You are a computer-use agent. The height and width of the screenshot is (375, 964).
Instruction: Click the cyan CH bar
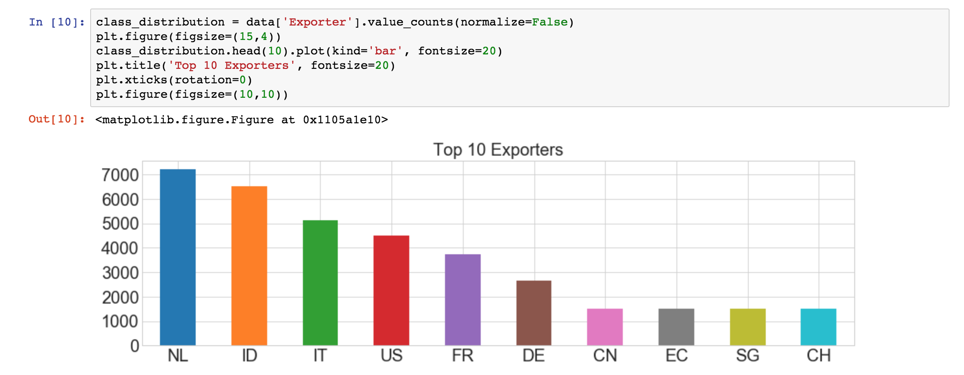click(x=819, y=327)
